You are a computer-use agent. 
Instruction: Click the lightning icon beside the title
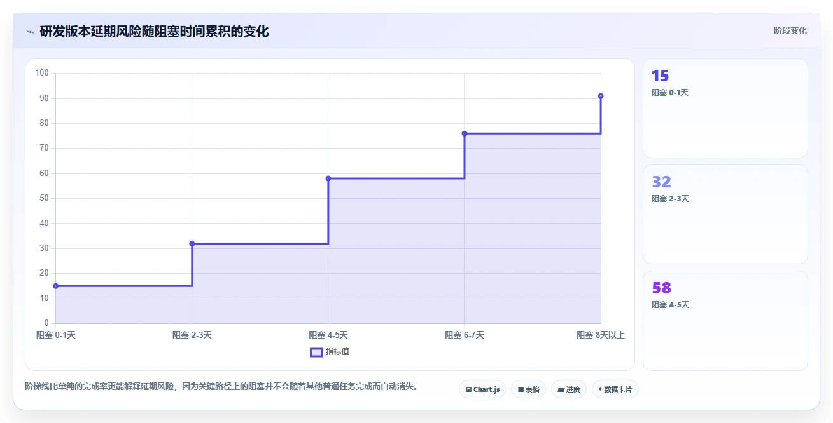click(x=30, y=32)
